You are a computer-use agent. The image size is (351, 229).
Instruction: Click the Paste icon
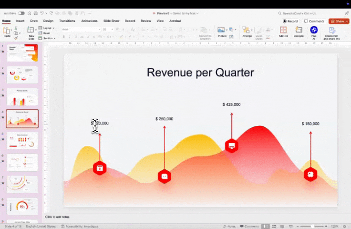[x=7, y=31]
